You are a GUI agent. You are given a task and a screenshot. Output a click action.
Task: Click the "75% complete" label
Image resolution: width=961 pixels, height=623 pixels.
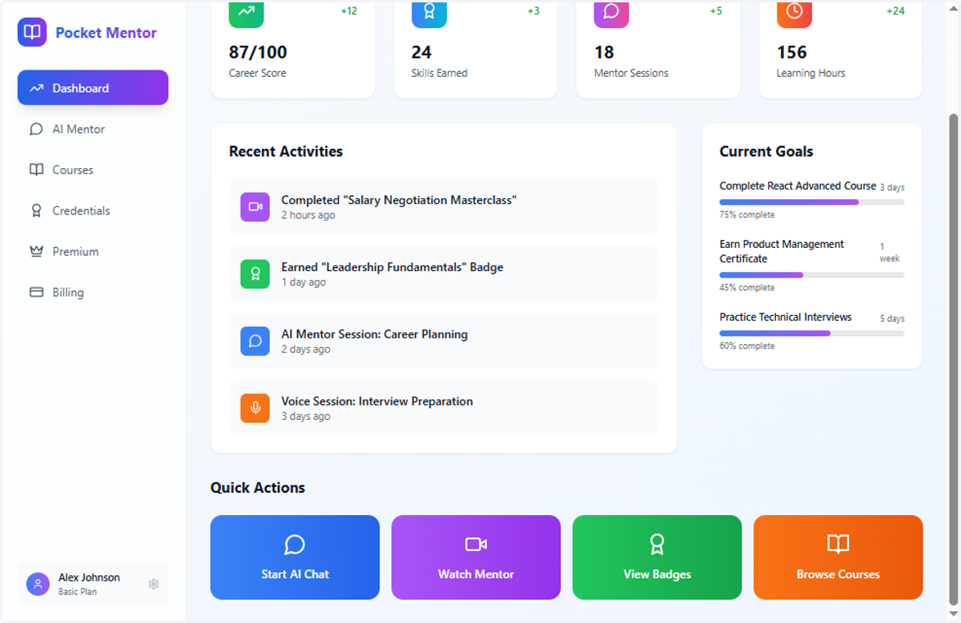(x=747, y=214)
